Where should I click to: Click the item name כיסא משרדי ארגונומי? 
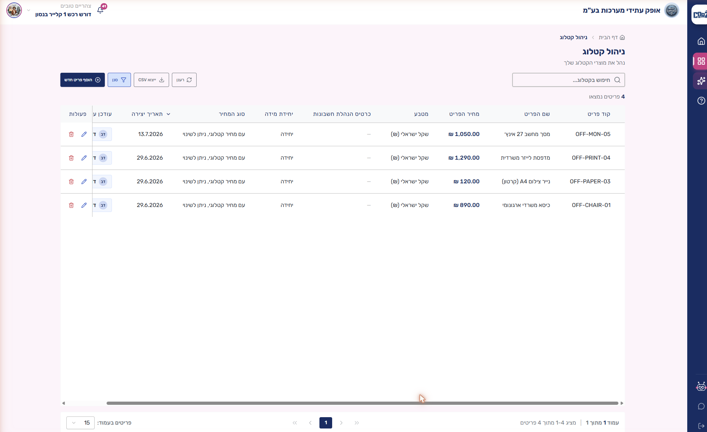click(x=526, y=205)
